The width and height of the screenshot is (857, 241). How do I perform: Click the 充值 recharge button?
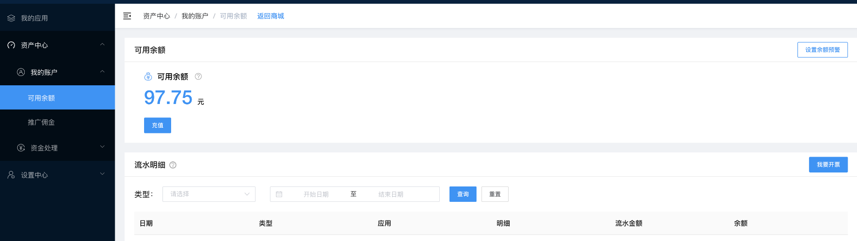158,125
